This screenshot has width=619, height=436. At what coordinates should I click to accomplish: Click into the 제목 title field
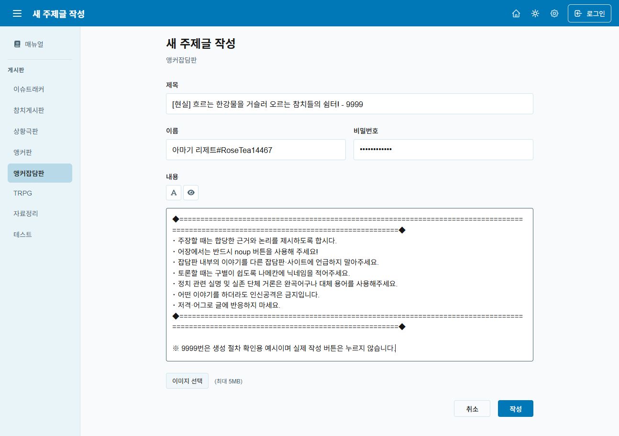pos(350,104)
